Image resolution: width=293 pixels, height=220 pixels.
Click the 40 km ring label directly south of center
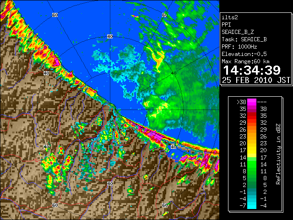110,183
